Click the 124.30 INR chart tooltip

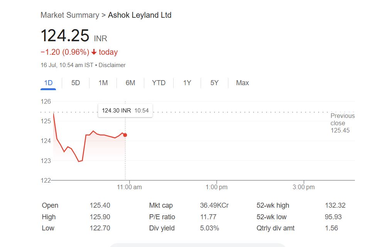125,111
